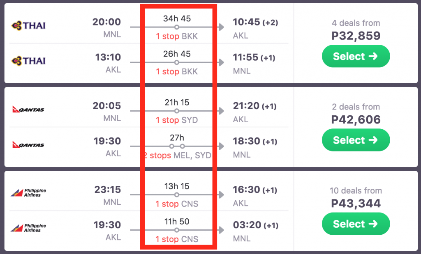Click the '4 deals from' text
Viewport: 421px width, 254px height.
click(356, 23)
